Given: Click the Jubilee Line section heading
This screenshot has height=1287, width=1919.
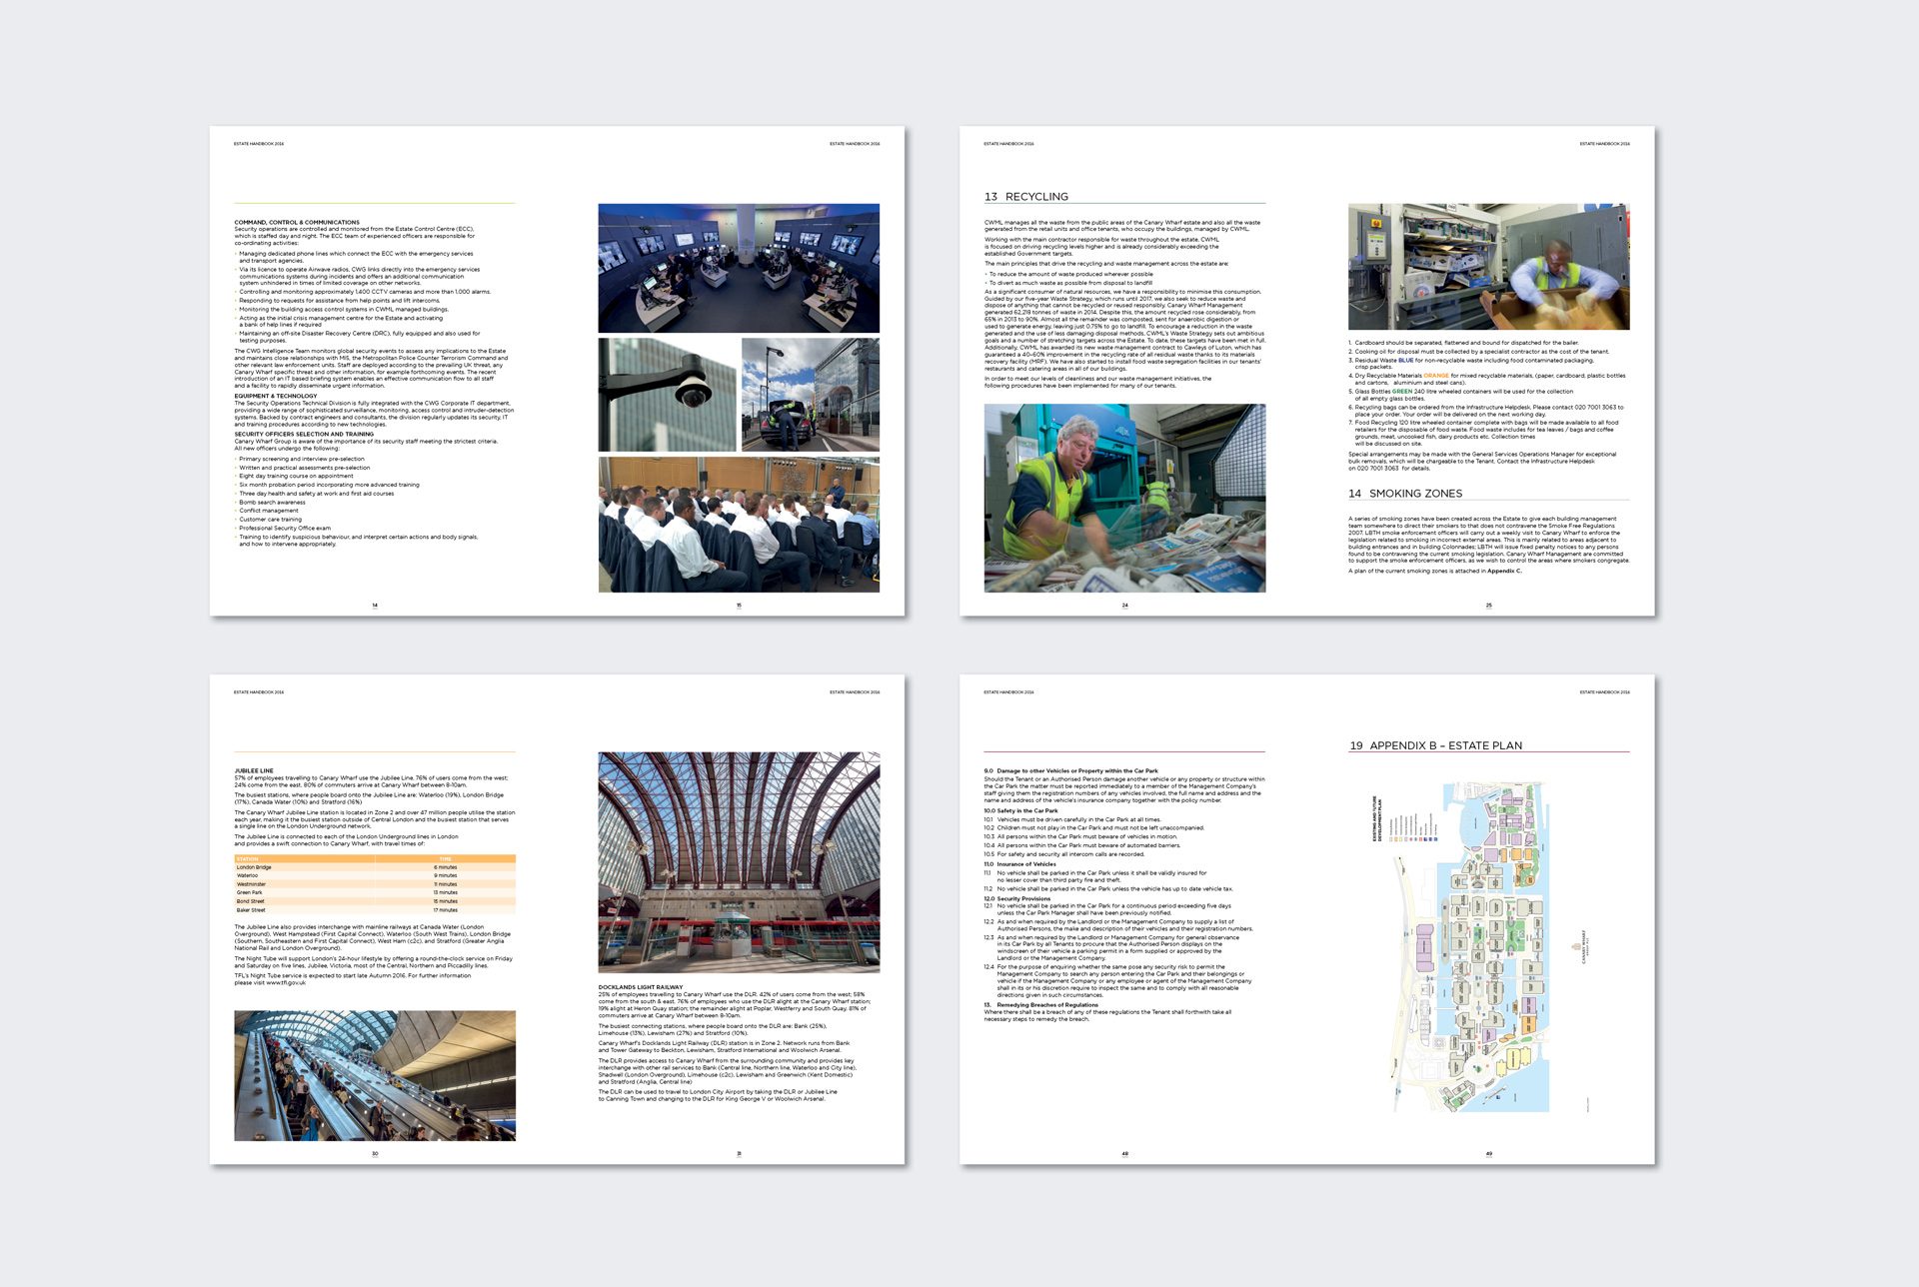Looking at the screenshot, I should 254,770.
